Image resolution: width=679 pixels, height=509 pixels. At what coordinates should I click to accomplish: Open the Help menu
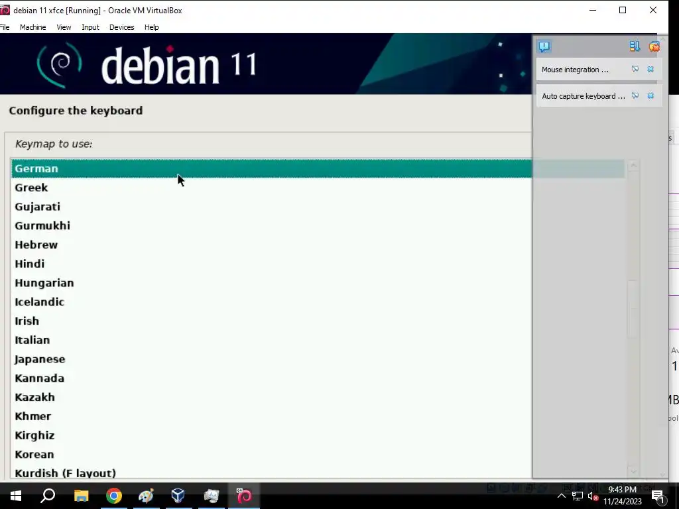pyautogui.click(x=152, y=27)
